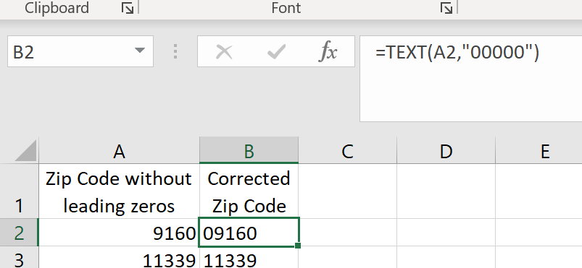Image resolution: width=582 pixels, height=268 pixels.
Task: Confirm entry with the checkmark icon
Action: click(277, 52)
